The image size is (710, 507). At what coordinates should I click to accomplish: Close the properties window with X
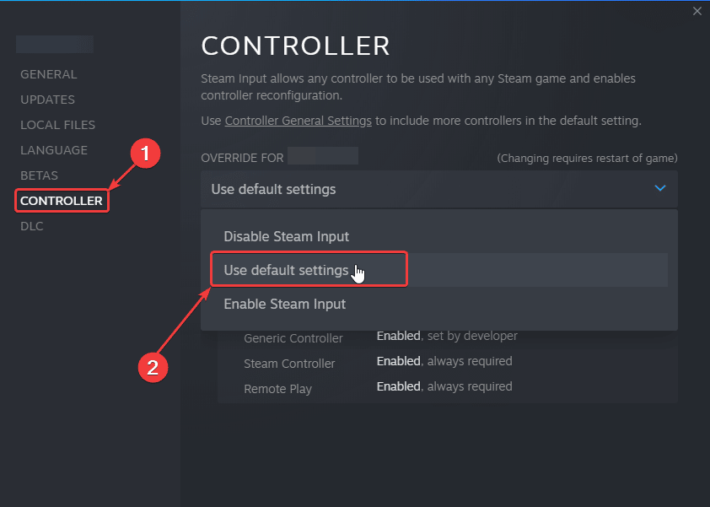697,11
